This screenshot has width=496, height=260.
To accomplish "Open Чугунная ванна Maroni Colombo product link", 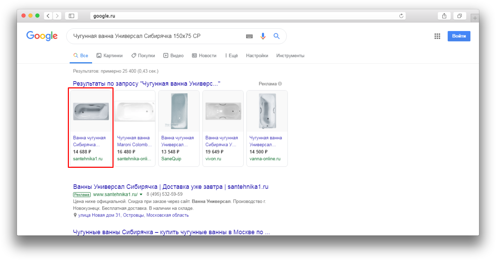I will pyautogui.click(x=134, y=141).
